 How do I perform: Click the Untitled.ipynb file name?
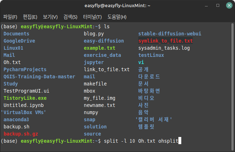24,105
